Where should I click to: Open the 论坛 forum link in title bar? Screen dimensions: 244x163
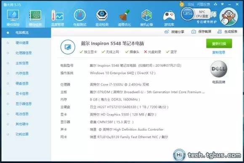[191, 4]
